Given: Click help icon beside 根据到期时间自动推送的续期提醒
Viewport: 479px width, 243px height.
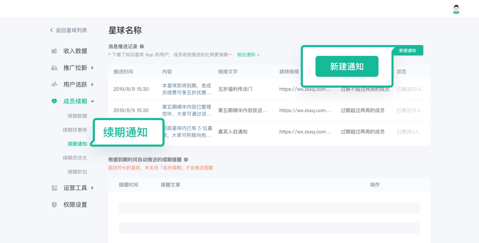Looking at the screenshot, I should [x=186, y=159].
